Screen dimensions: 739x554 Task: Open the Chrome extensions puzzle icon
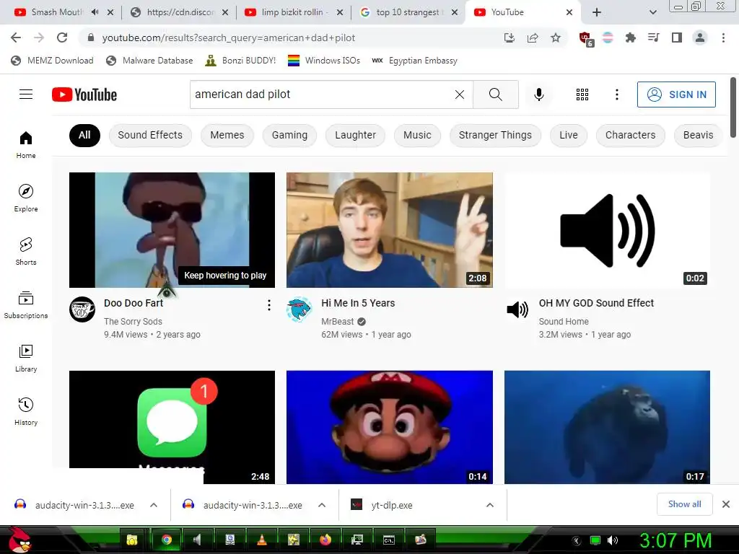[x=630, y=38]
